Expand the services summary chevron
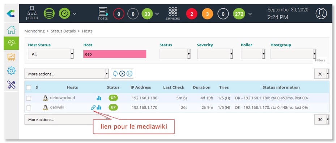The width and height of the screenshot is (336, 143). point(250,14)
